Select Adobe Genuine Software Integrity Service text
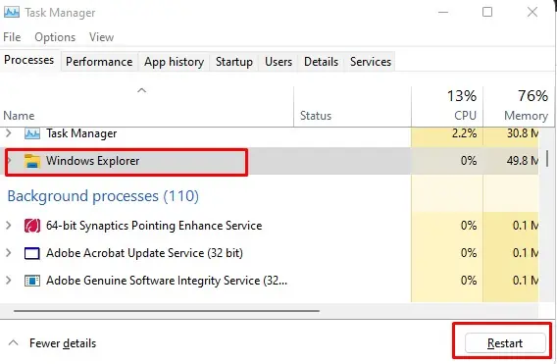557x364 pixels. (x=167, y=281)
